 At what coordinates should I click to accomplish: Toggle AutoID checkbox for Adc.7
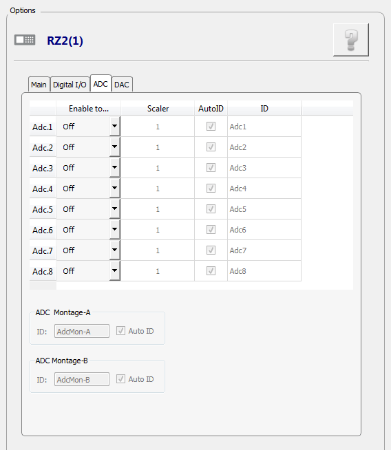pos(211,250)
